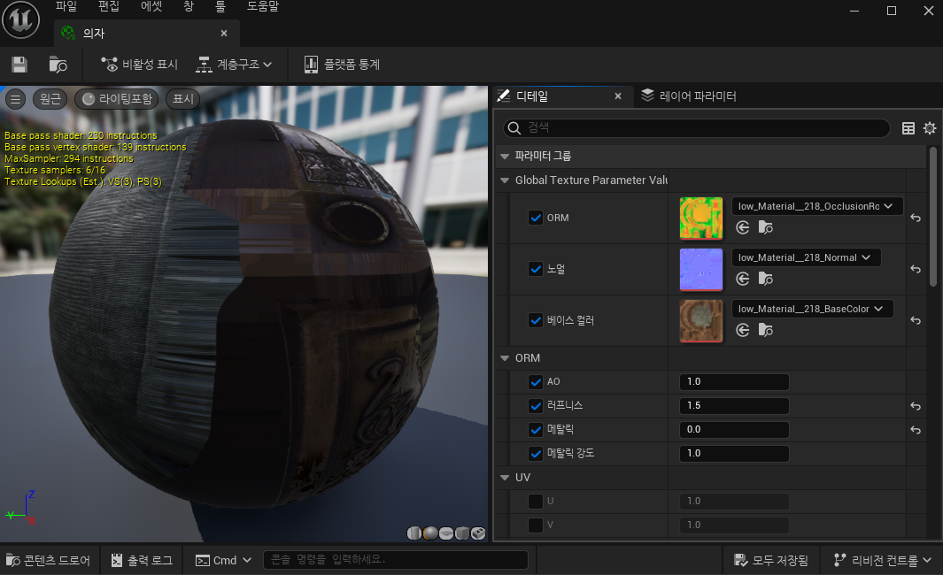943x575 pixels.
Task: Reset the ORM texture to default value
Action: pos(916,218)
